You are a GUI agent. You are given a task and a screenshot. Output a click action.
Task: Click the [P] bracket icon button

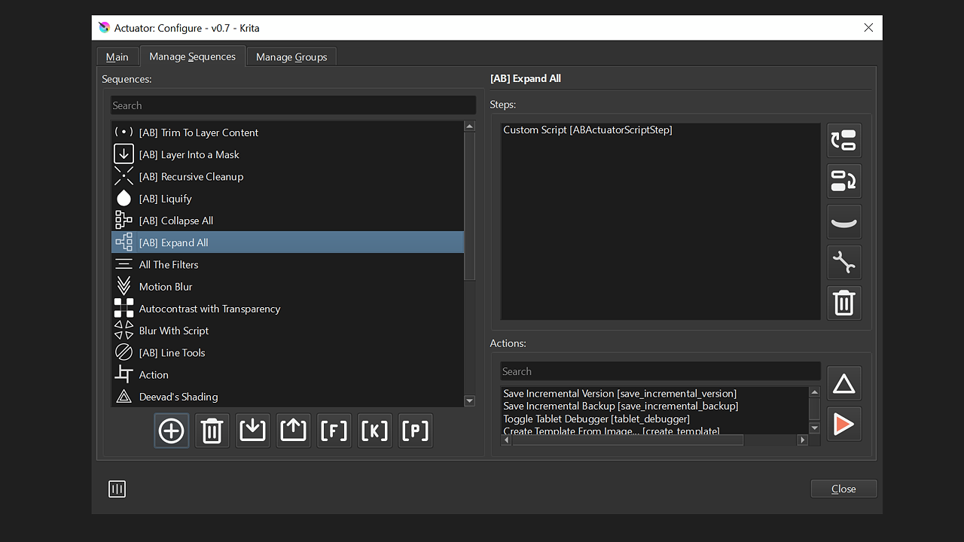pyautogui.click(x=416, y=431)
